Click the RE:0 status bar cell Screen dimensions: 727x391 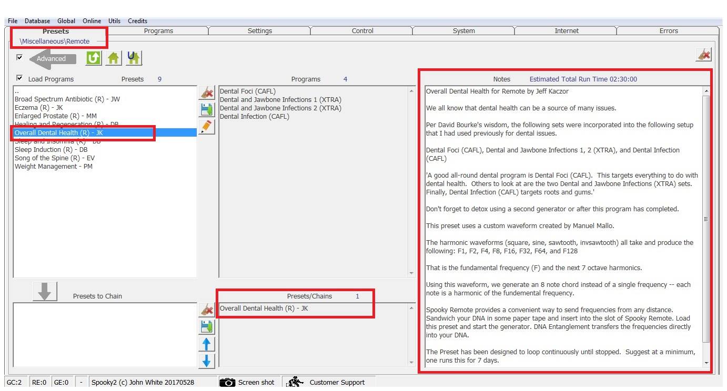click(39, 383)
